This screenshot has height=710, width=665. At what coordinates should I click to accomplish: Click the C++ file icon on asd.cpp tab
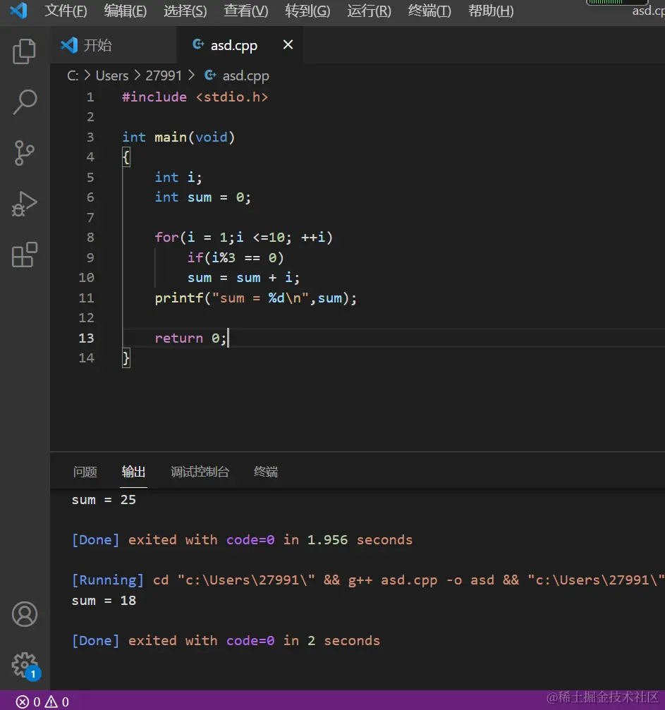pyautogui.click(x=198, y=44)
